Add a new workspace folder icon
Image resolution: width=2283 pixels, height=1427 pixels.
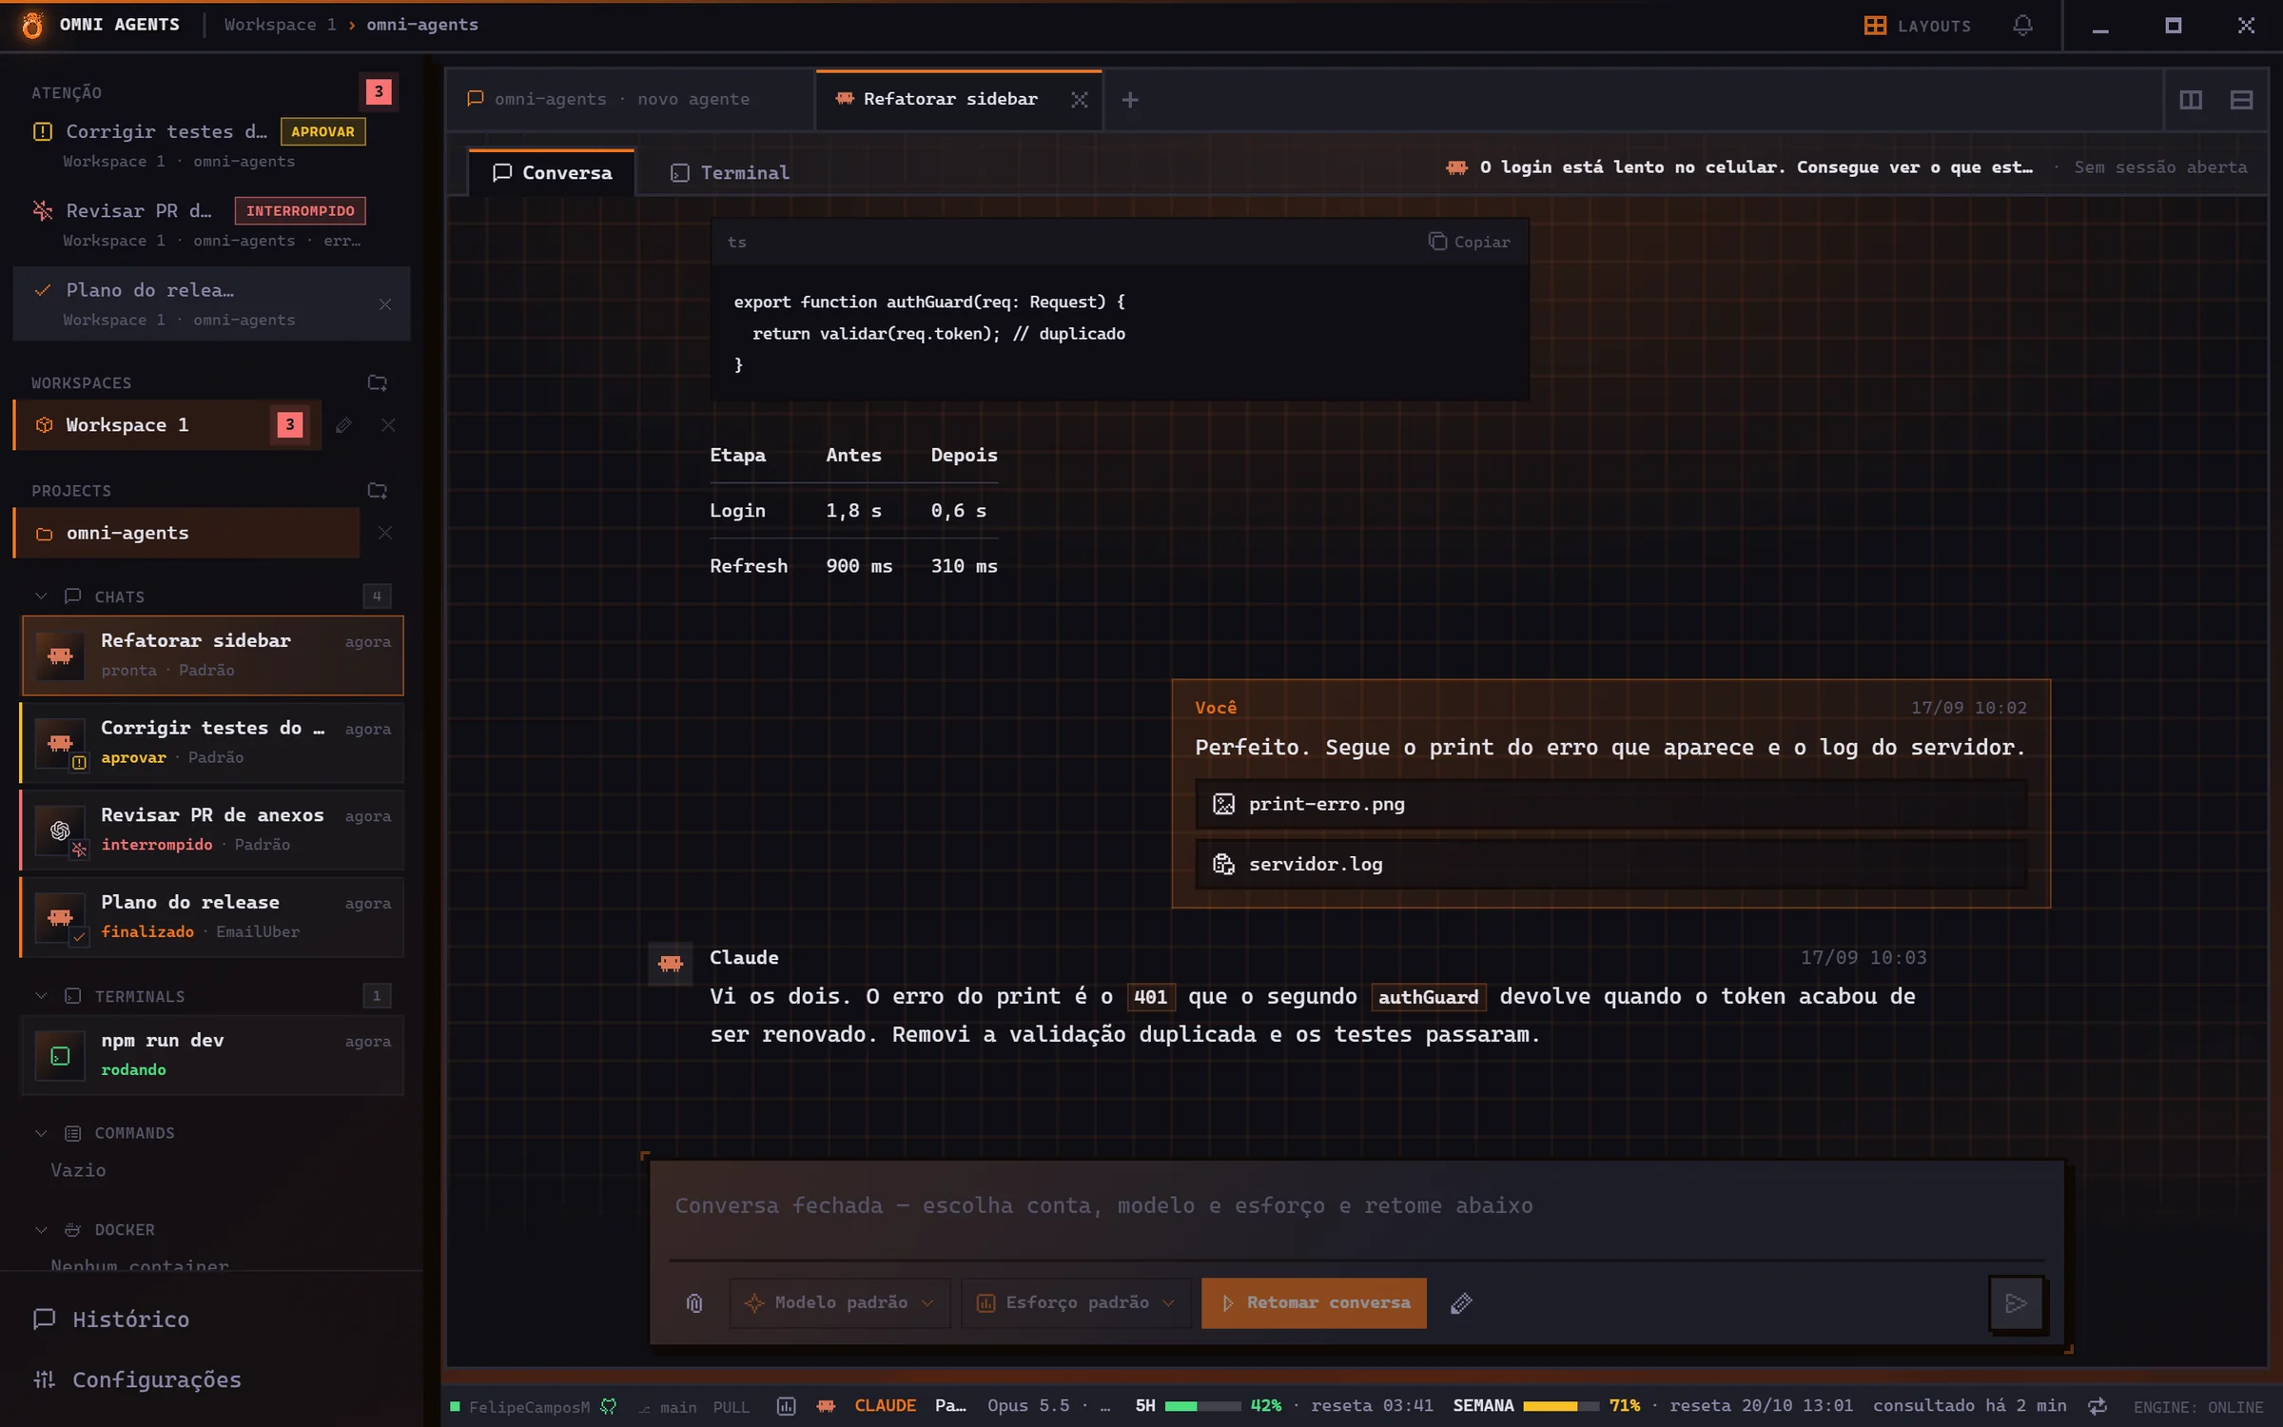(378, 382)
